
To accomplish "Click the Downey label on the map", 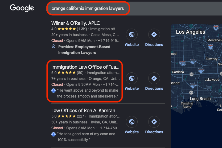I will (212, 59).
